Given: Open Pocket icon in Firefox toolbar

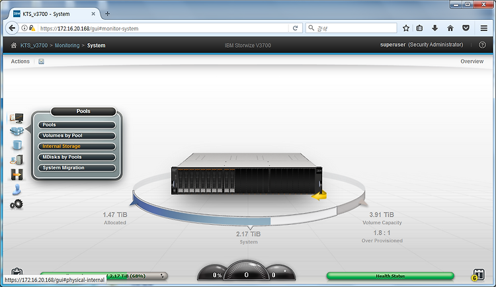Looking at the screenshot, I should coord(466,28).
